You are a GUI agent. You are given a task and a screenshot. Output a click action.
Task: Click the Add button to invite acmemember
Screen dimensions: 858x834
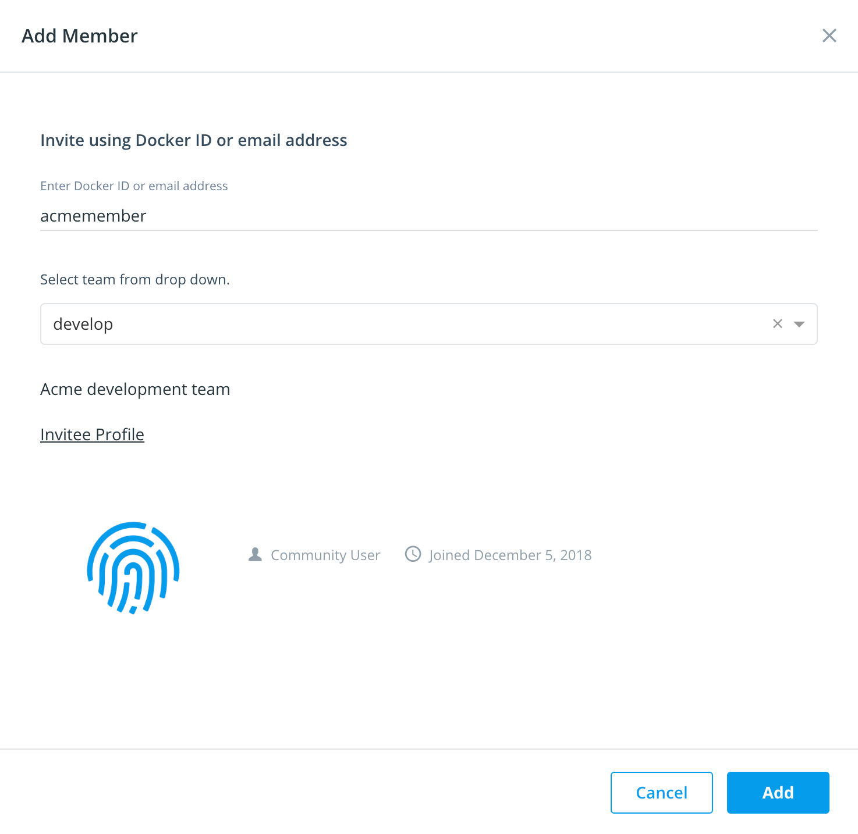pyautogui.click(x=778, y=792)
